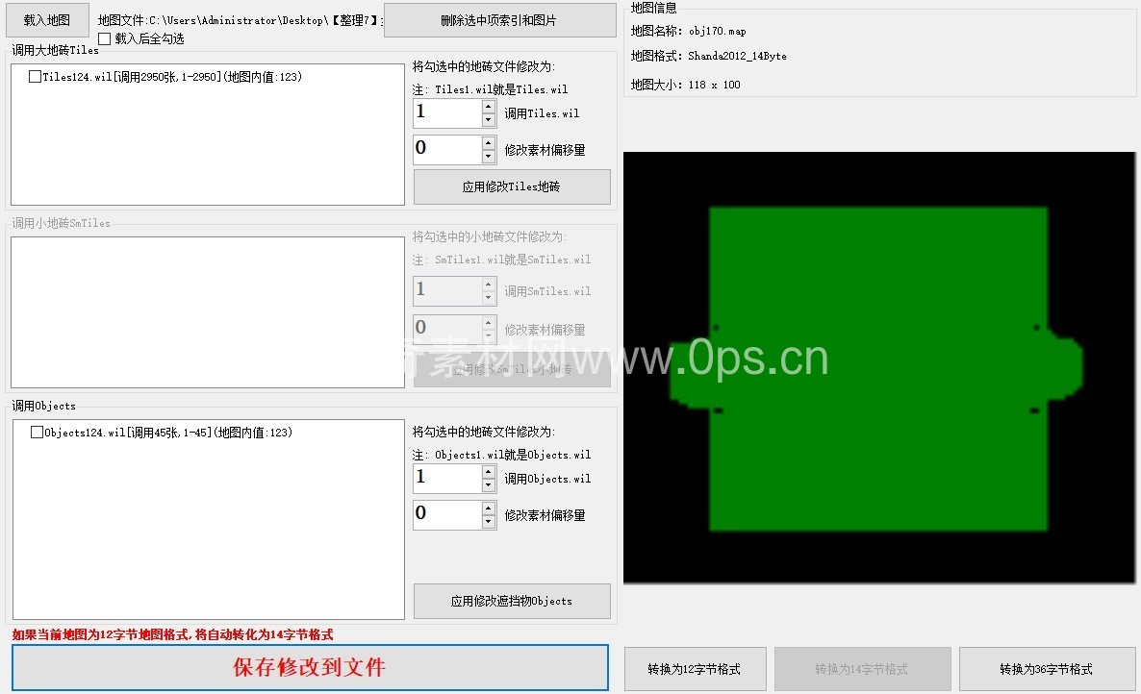Click the green map preview thumbnail
Screen dimensions: 1141x694
tap(878, 367)
